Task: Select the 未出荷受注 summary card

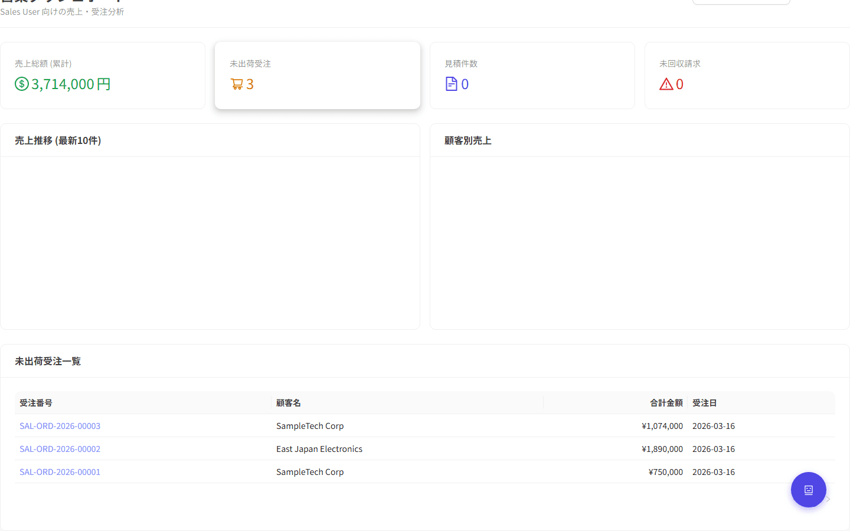Action: pos(318,75)
